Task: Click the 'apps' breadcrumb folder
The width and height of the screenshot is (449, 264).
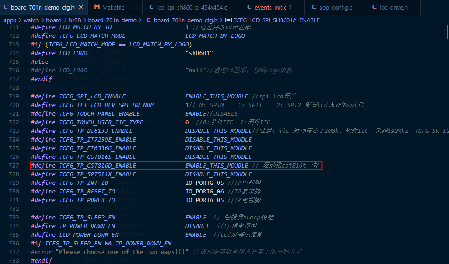Action: tap(10, 20)
